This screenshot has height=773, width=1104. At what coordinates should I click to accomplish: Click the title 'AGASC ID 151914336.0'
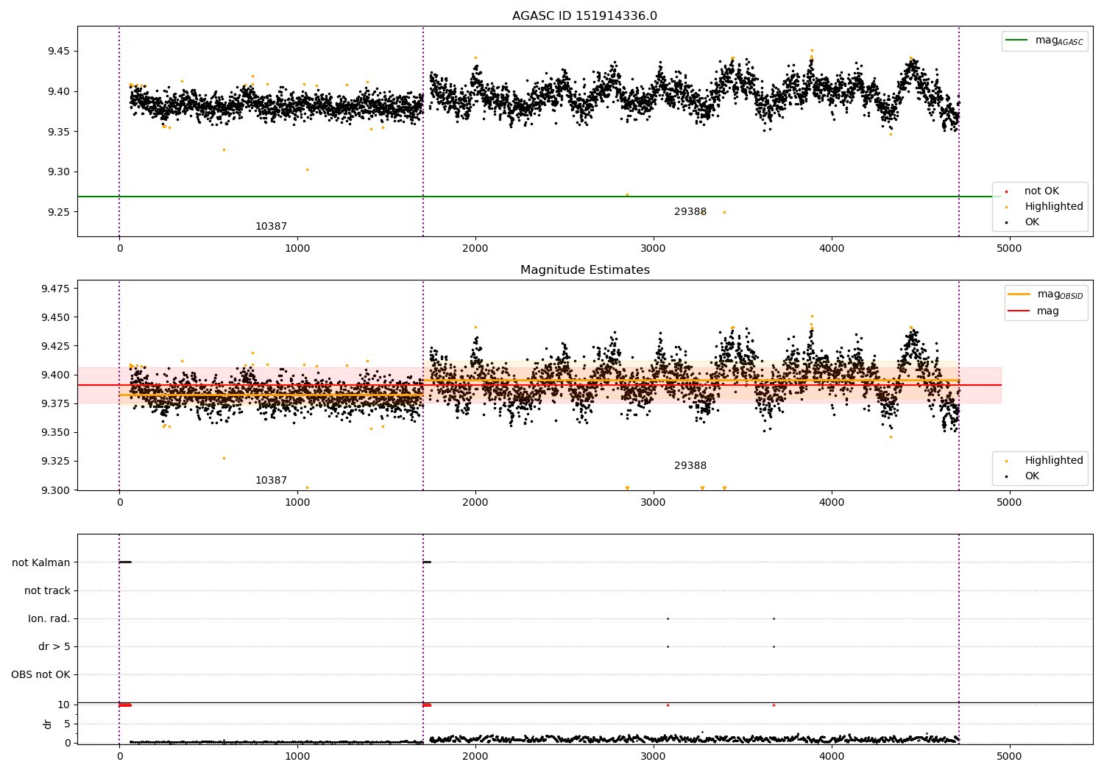[584, 16]
